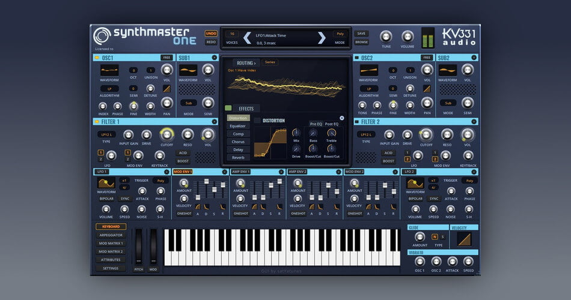Select the Equalizer effect tab

[238, 126]
